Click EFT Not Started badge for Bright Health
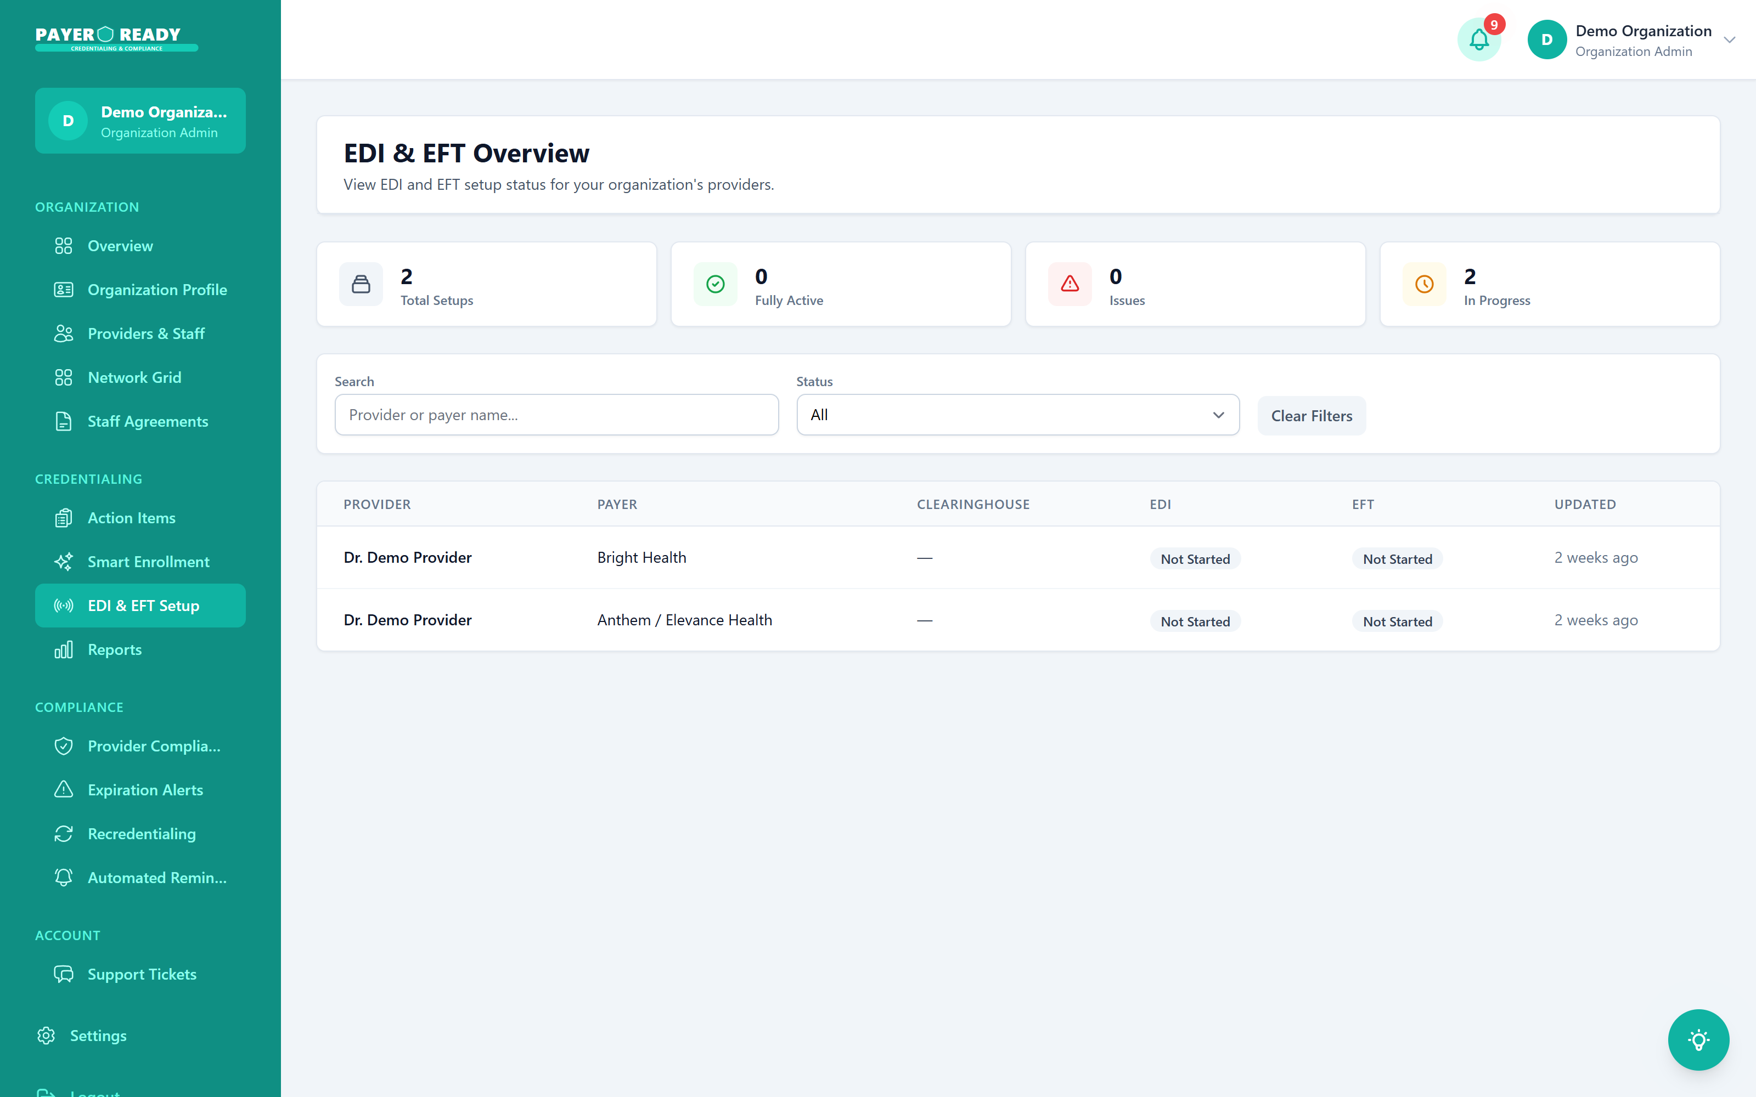Viewport: 1756px width, 1097px height. (x=1397, y=559)
